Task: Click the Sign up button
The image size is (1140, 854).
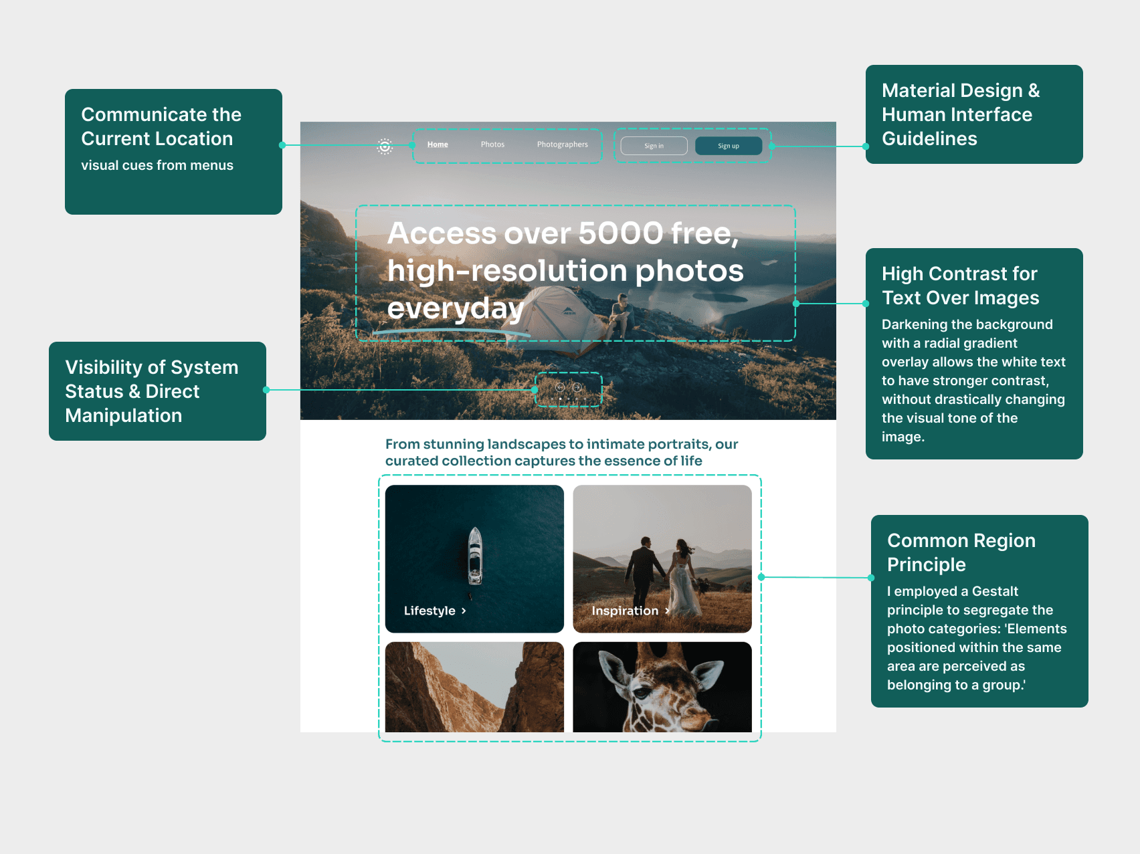Action: (x=729, y=146)
